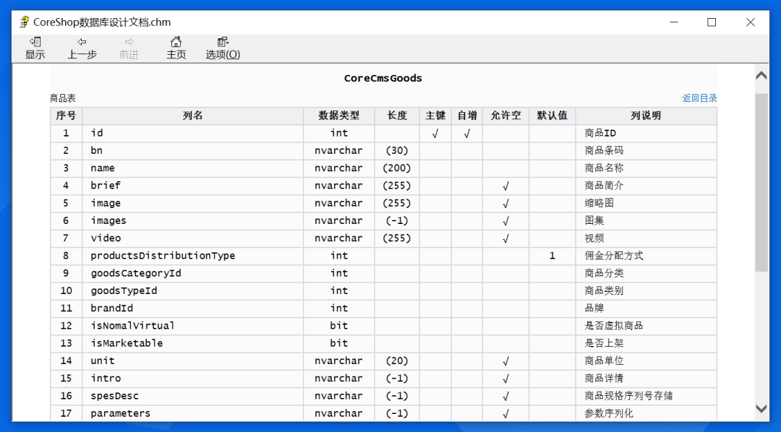Screen dimensions: 781x432
Task: Click the 商品单位 description cell
Action: 646,360
